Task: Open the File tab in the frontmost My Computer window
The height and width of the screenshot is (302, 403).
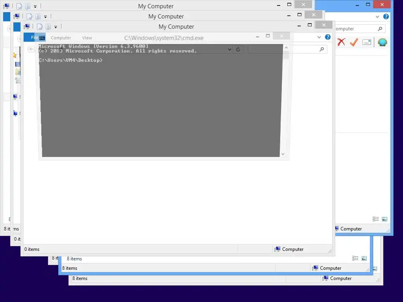Action: click(35, 37)
